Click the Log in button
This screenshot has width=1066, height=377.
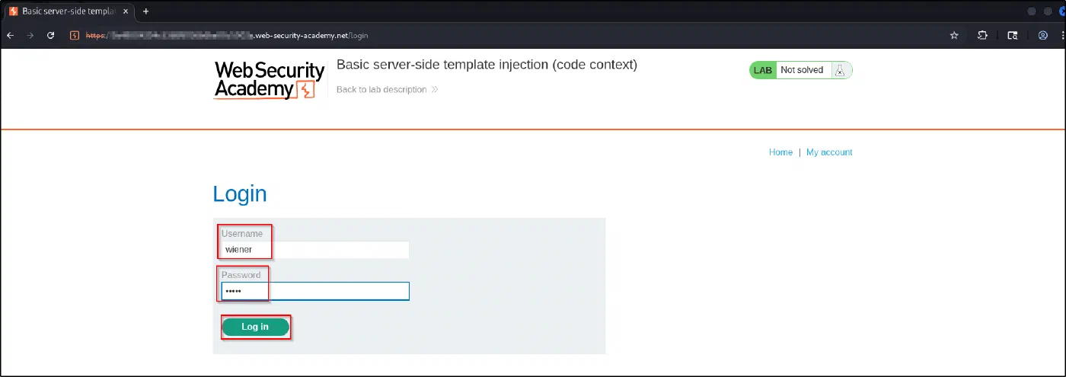tap(255, 327)
